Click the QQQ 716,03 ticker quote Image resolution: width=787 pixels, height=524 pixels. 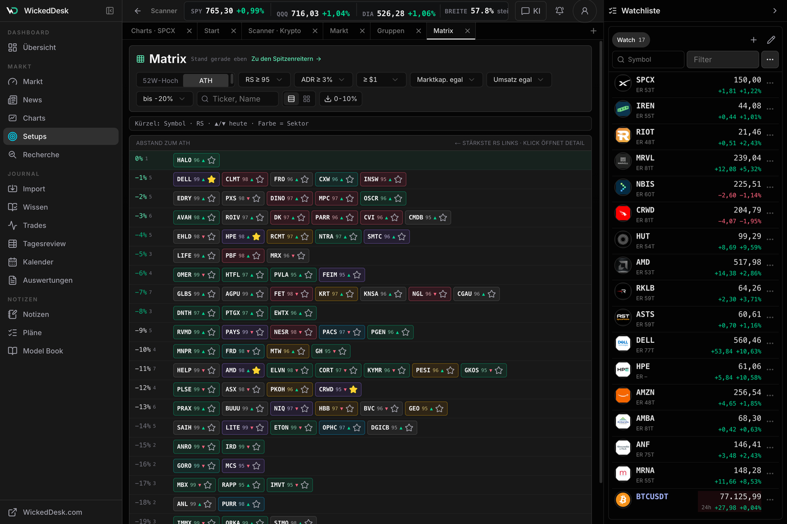[313, 14]
